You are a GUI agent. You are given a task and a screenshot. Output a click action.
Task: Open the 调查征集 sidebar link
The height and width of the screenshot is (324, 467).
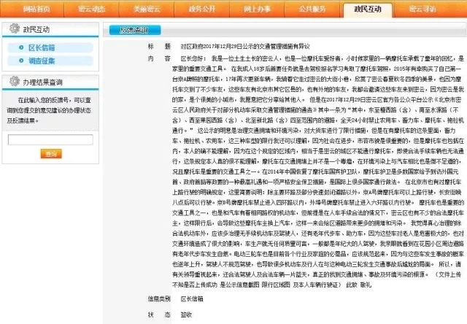click(42, 61)
